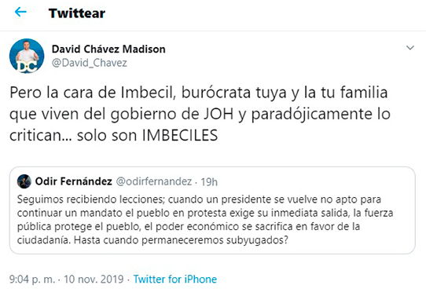Open the Odir Fernández name in quoted tweet

74,181
